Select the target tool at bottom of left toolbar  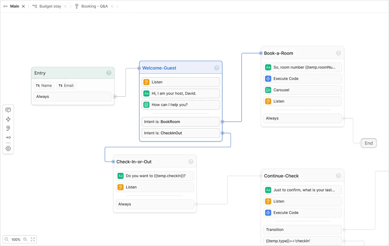[x=8, y=149]
